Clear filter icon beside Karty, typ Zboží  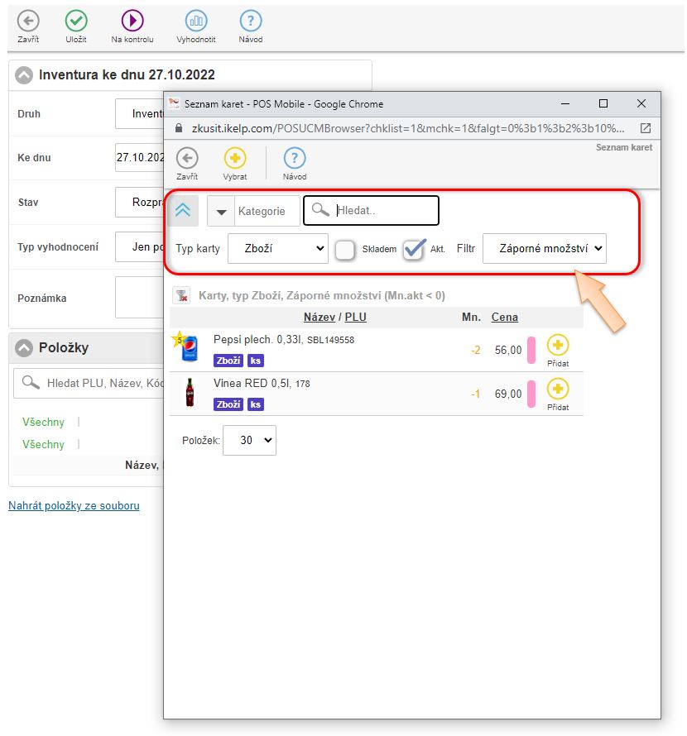coord(182,295)
